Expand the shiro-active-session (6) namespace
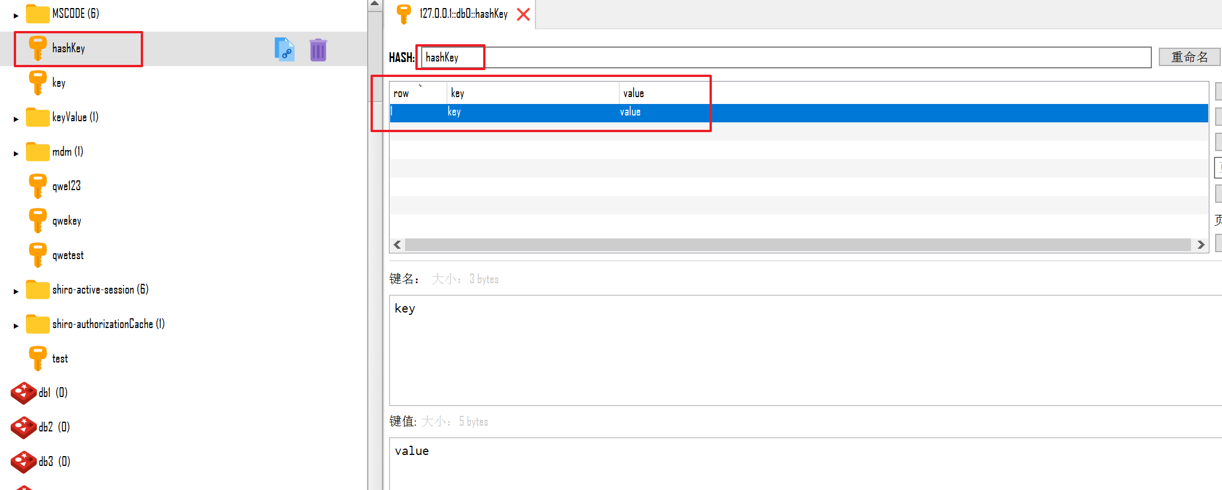 [16, 291]
